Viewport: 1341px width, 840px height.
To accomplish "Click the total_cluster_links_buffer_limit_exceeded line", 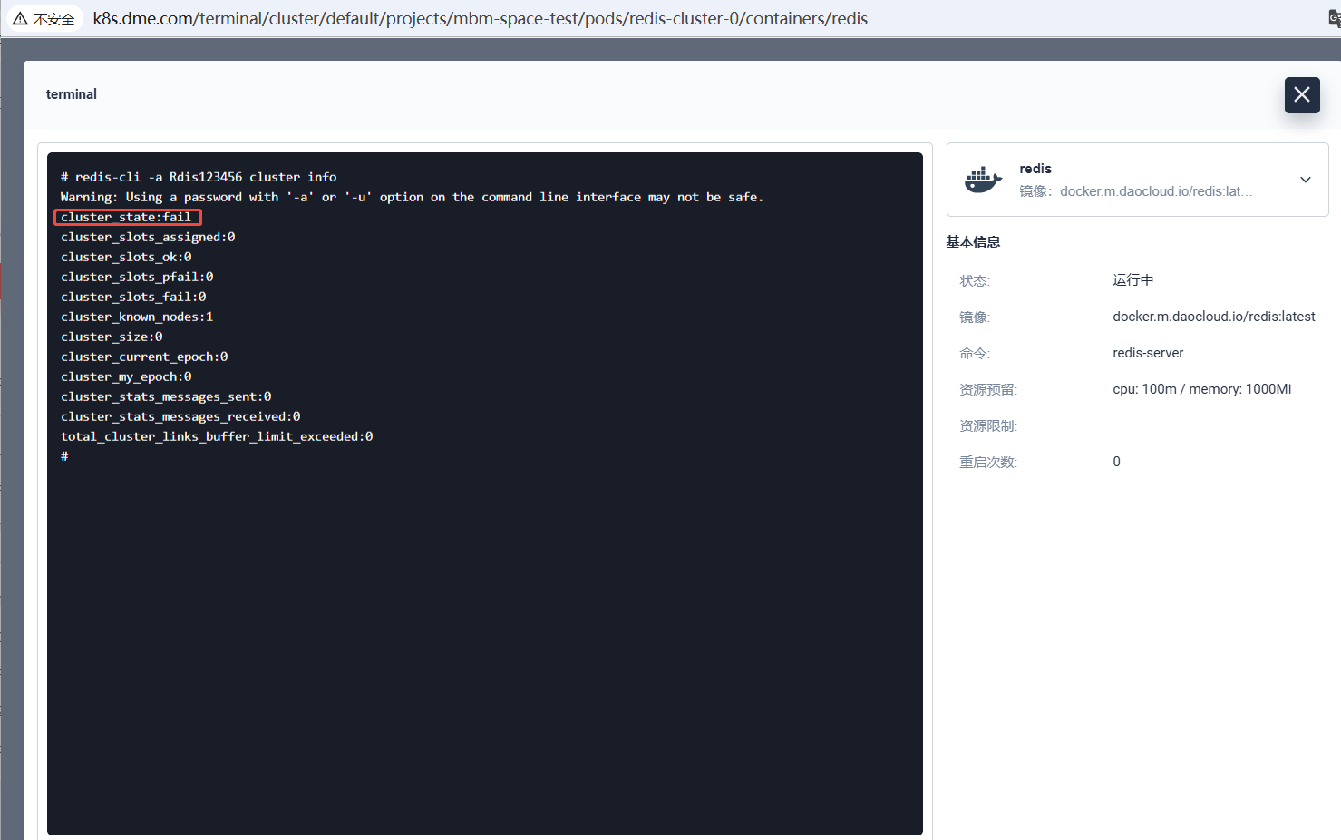I will coord(216,436).
